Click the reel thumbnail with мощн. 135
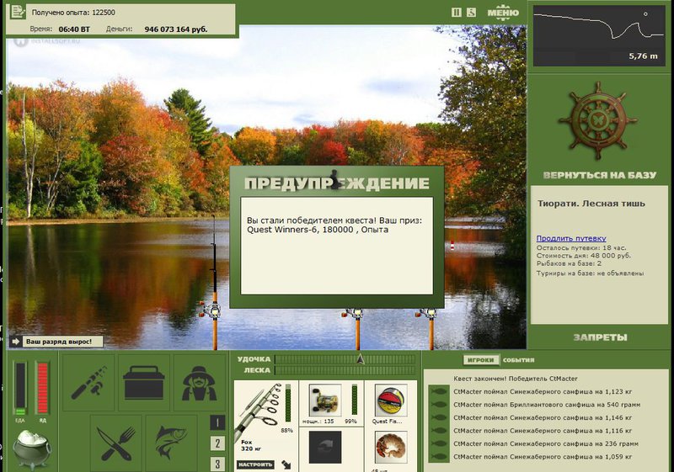Screen dimensions: 674x472 [325, 400]
